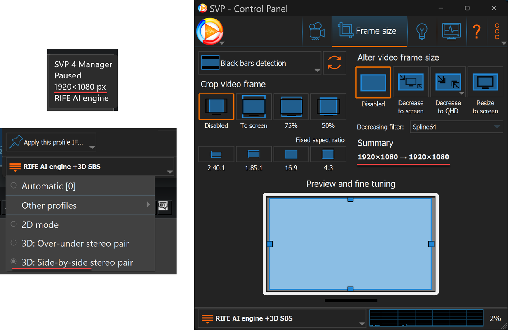The height and width of the screenshot is (330, 508).
Task: Select 3D: Side-by-side stereo pair
Action: click(x=80, y=262)
